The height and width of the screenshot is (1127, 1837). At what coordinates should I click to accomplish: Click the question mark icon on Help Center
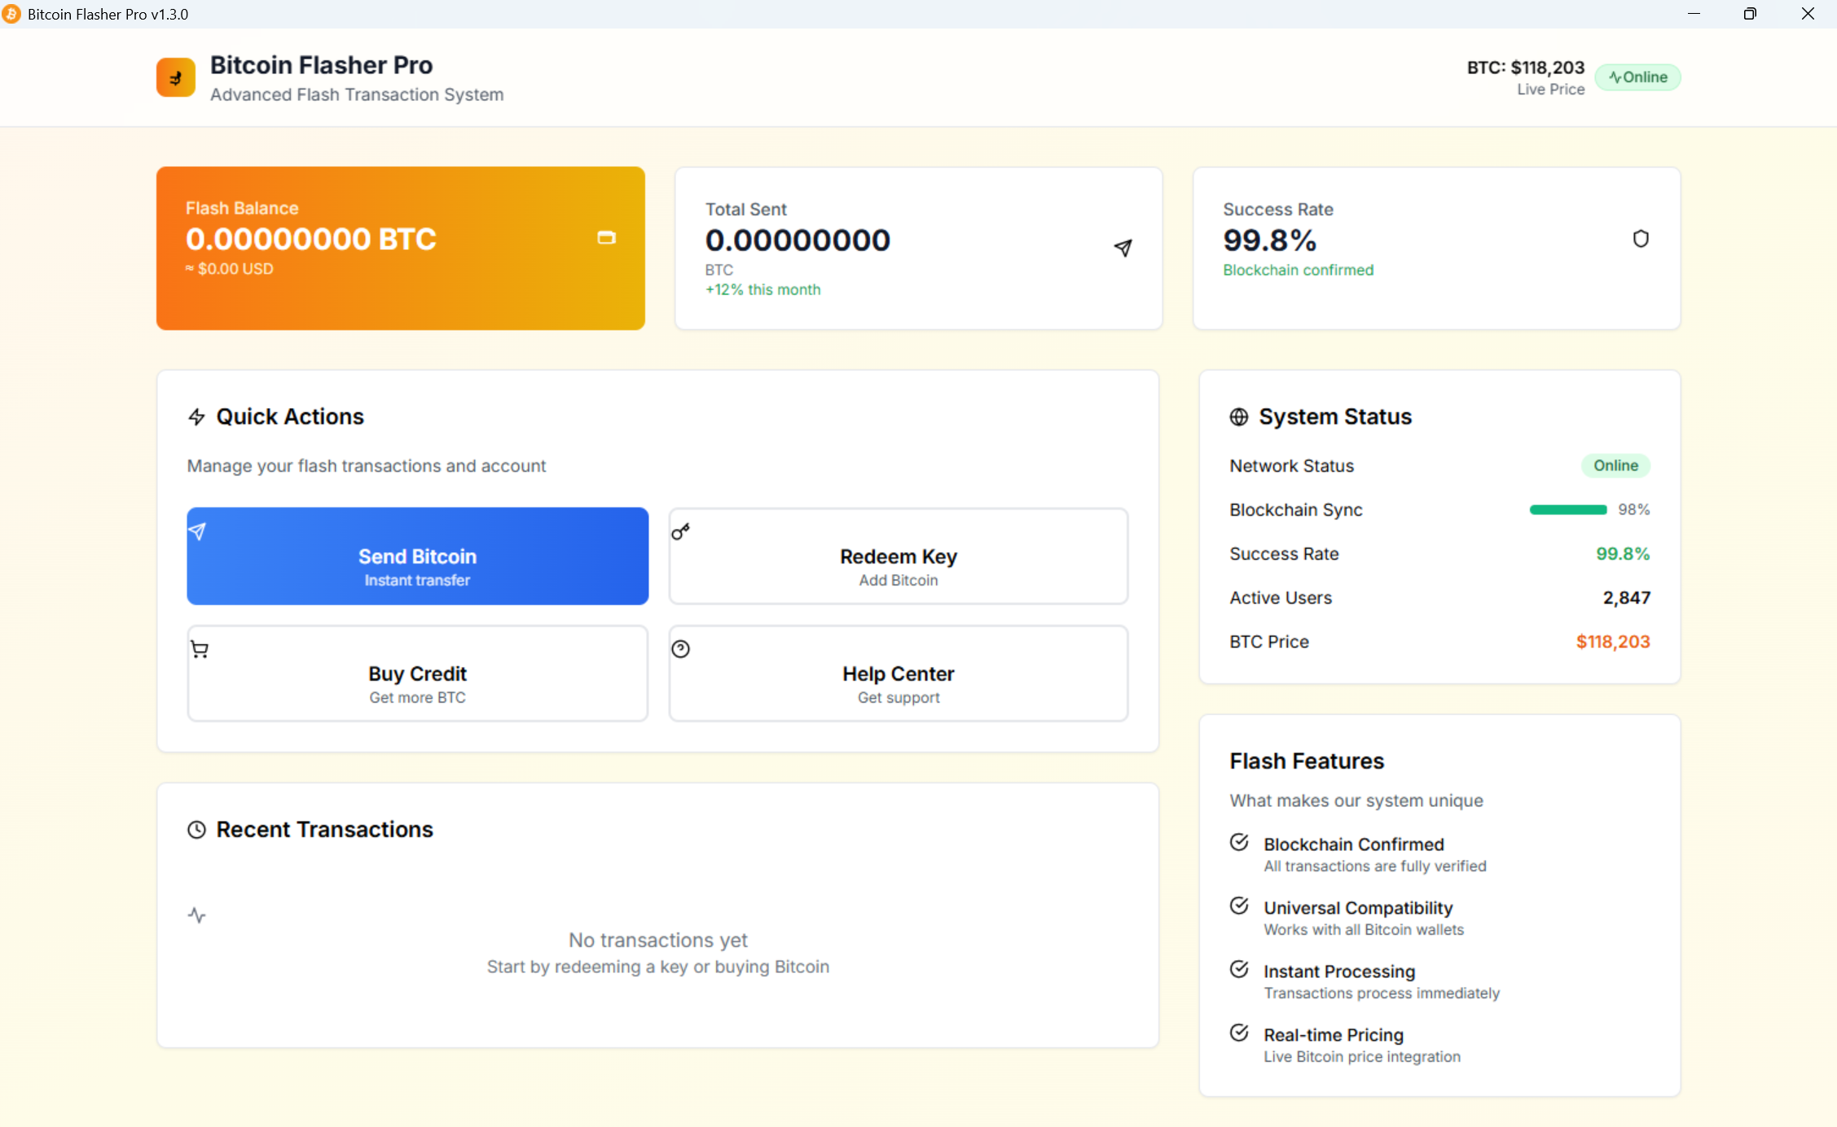click(681, 648)
